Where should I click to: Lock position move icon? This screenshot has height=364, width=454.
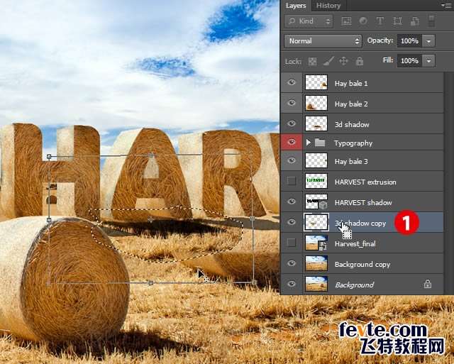tap(344, 62)
